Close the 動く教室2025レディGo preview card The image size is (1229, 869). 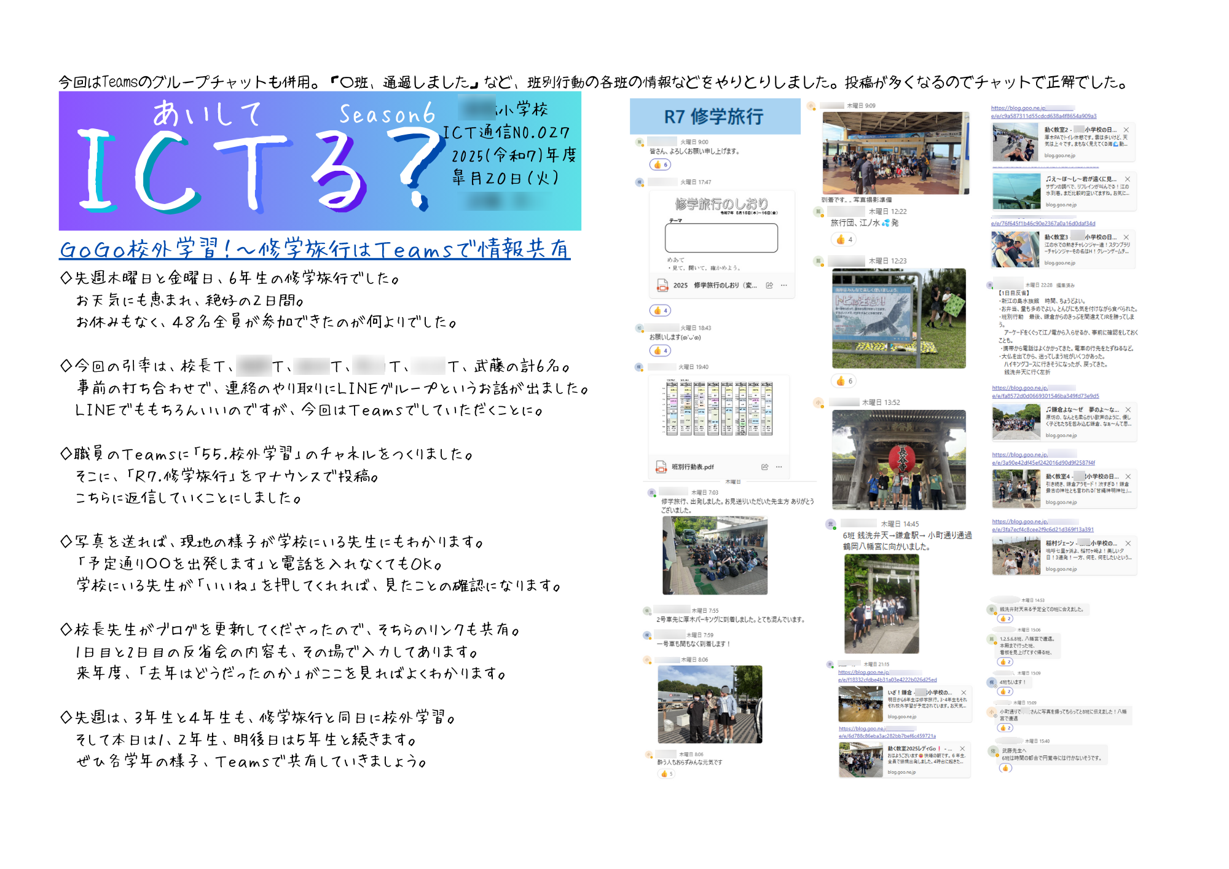[x=962, y=749]
